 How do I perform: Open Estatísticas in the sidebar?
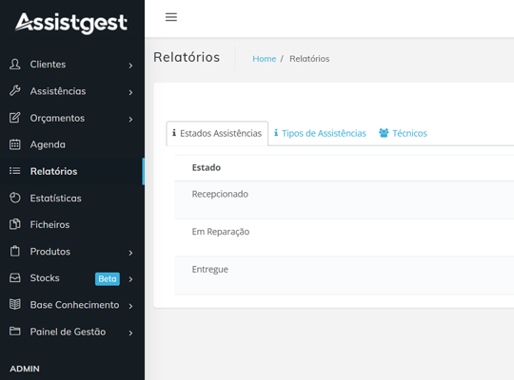72,198
